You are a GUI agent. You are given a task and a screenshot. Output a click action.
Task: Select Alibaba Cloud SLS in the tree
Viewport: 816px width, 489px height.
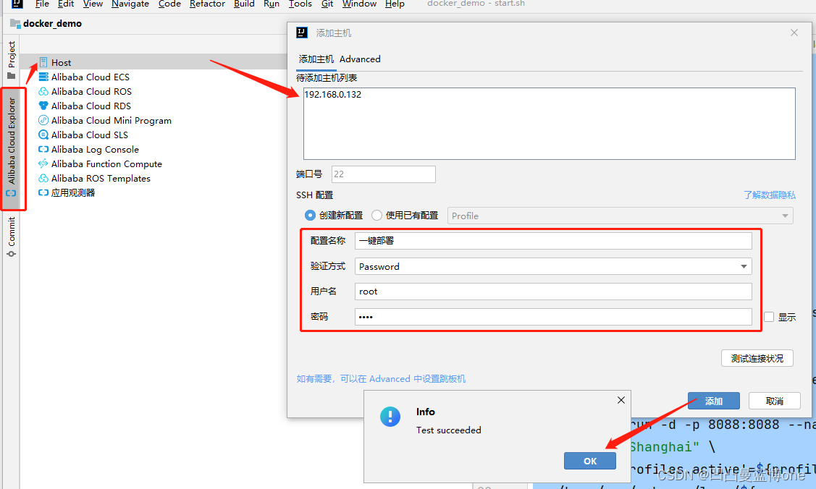[x=90, y=135]
